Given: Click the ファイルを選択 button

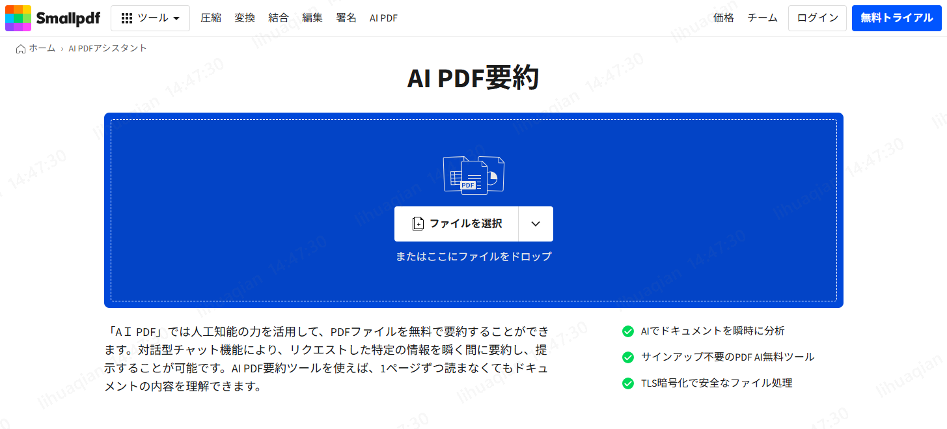Looking at the screenshot, I should pos(456,224).
